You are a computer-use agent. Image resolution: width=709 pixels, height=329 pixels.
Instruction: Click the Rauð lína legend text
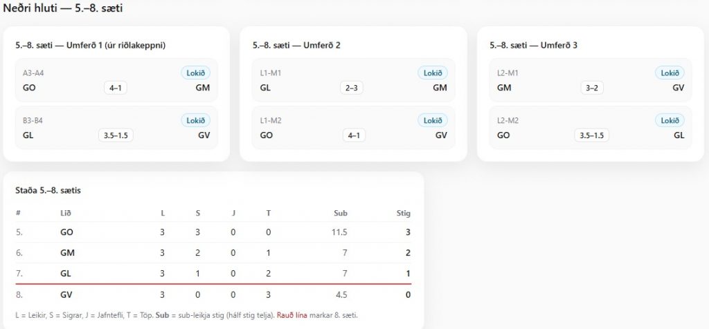coord(292,315)
